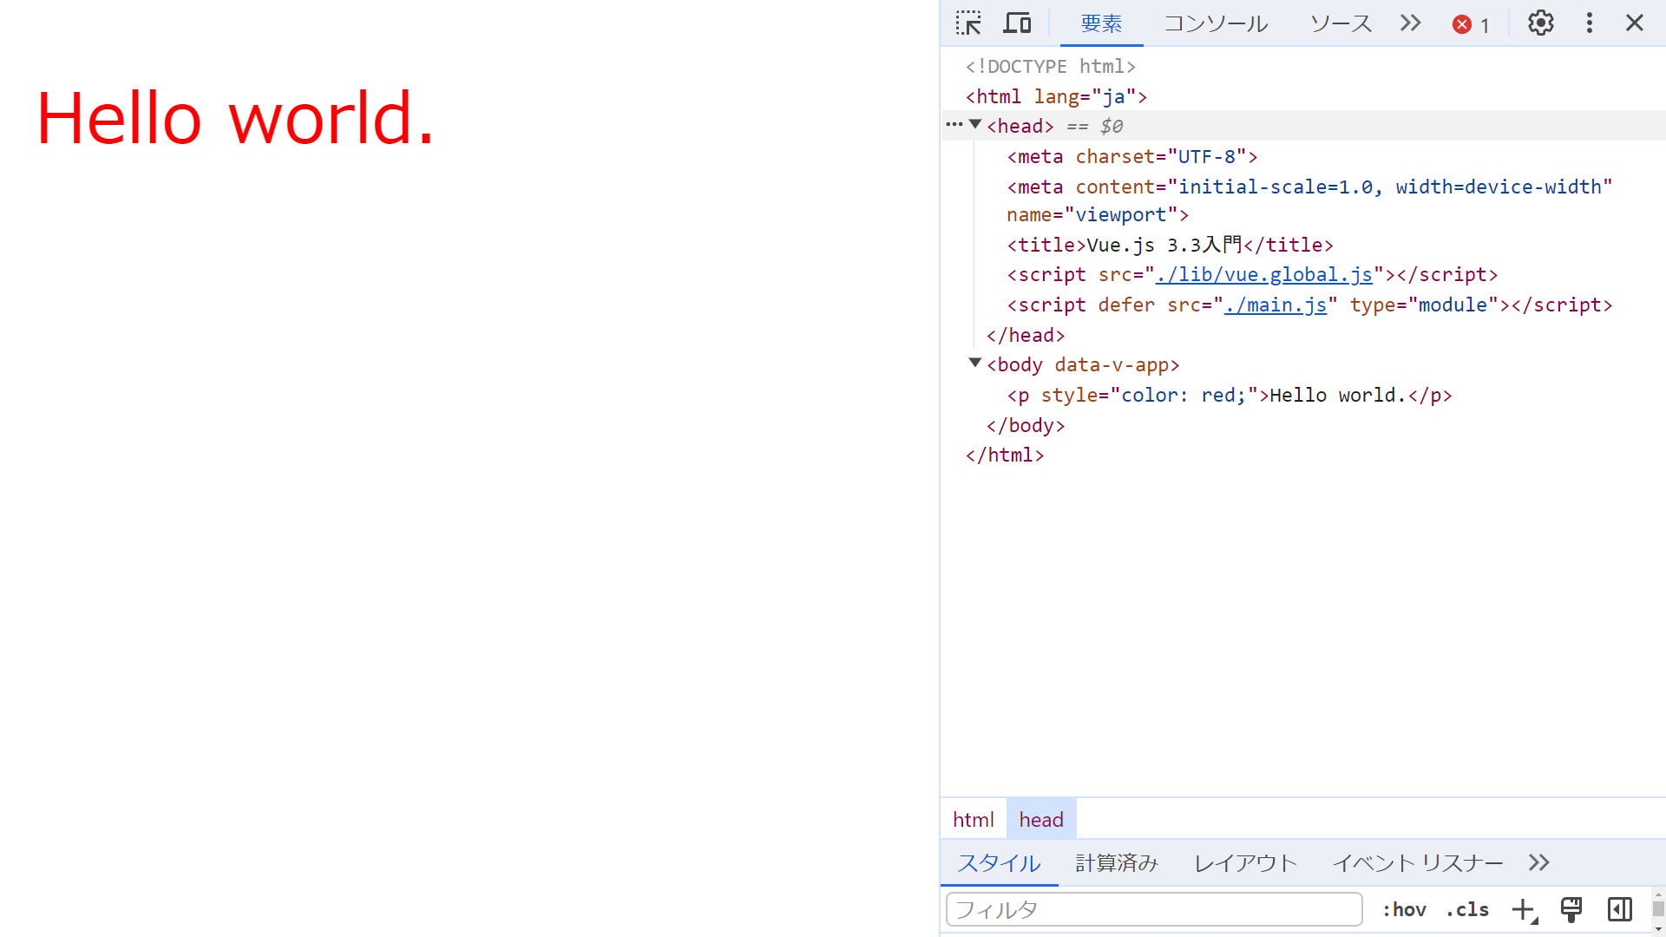1666x937 pixels.
Task: Show more DevTools tabs via chevrons
Action: (x=1411, y=23)
